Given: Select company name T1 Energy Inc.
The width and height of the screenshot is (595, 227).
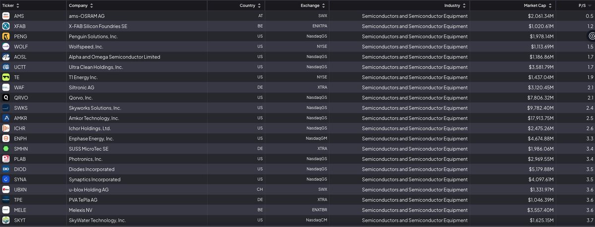Looking at the screenshot, I should [83, 77].
